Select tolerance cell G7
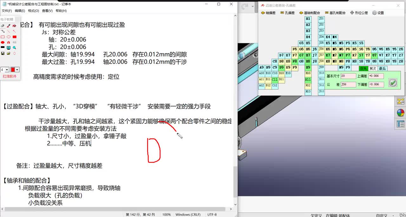This screenshot has width=406, height=217. tap(301, 55)
